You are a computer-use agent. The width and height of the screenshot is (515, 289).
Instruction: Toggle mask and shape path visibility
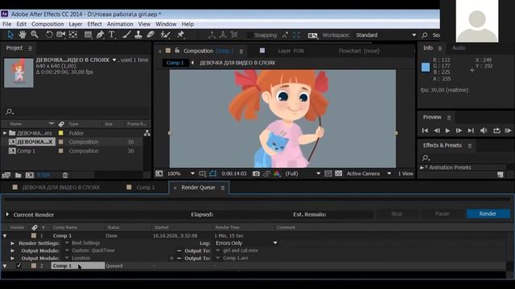212,173
